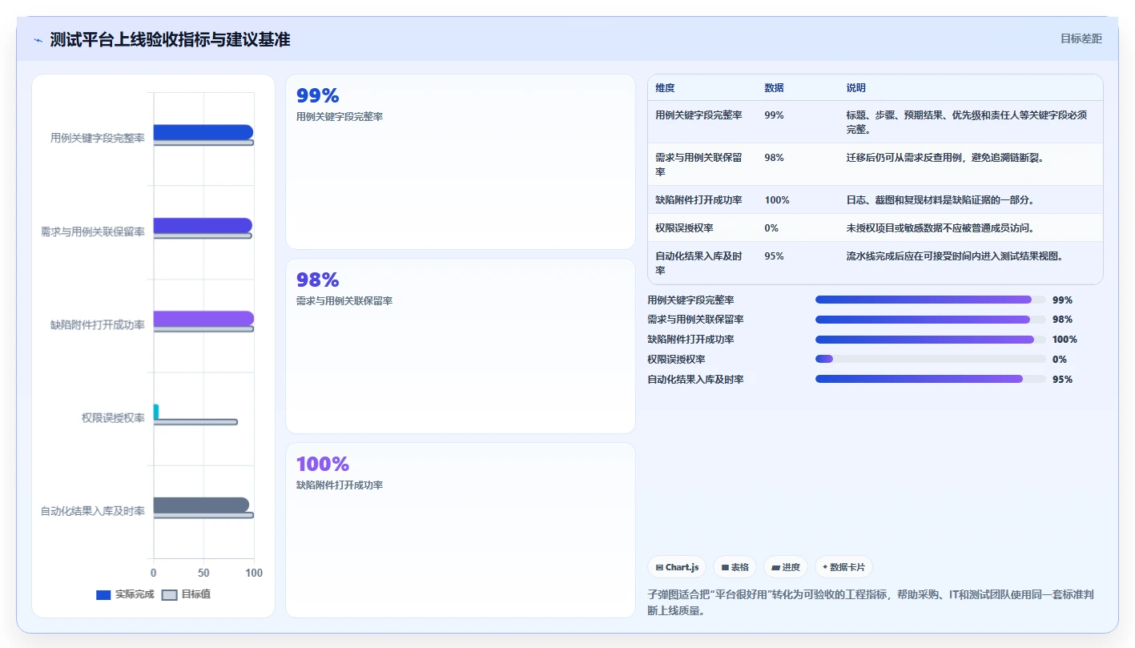Click the page title 测试平台上线验收指标与建议基准
This screenshot has height=648, width=1135.
coord(170,39)
